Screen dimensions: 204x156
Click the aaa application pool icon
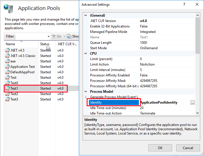[x=7, y=61]
